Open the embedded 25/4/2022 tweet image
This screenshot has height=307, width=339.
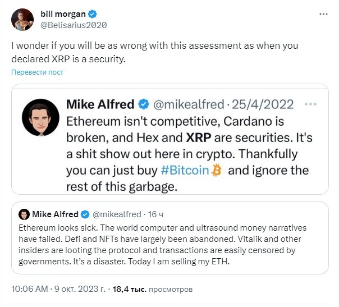pos(170,139)
